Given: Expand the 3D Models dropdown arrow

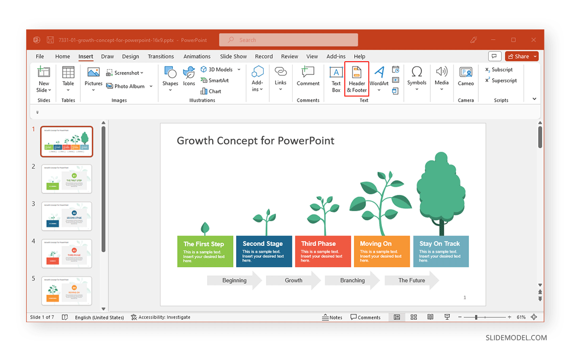Looking at the screenshot, I should (x=239, y=70).
